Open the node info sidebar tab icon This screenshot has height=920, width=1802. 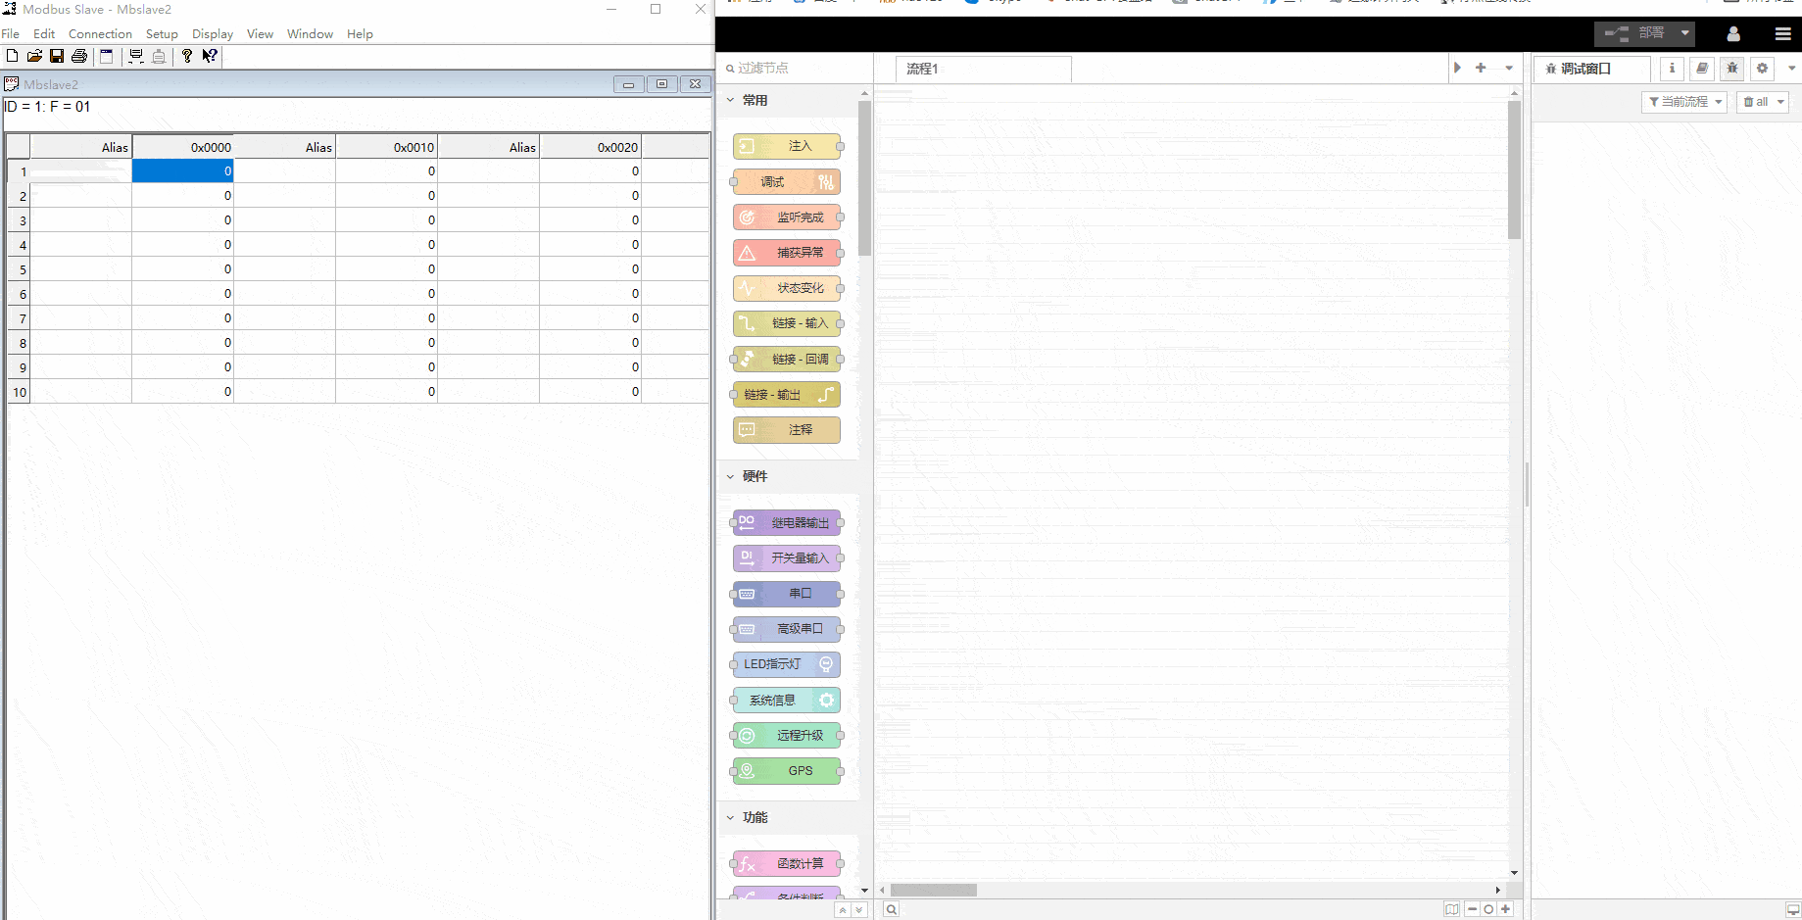click(1672, 69)
